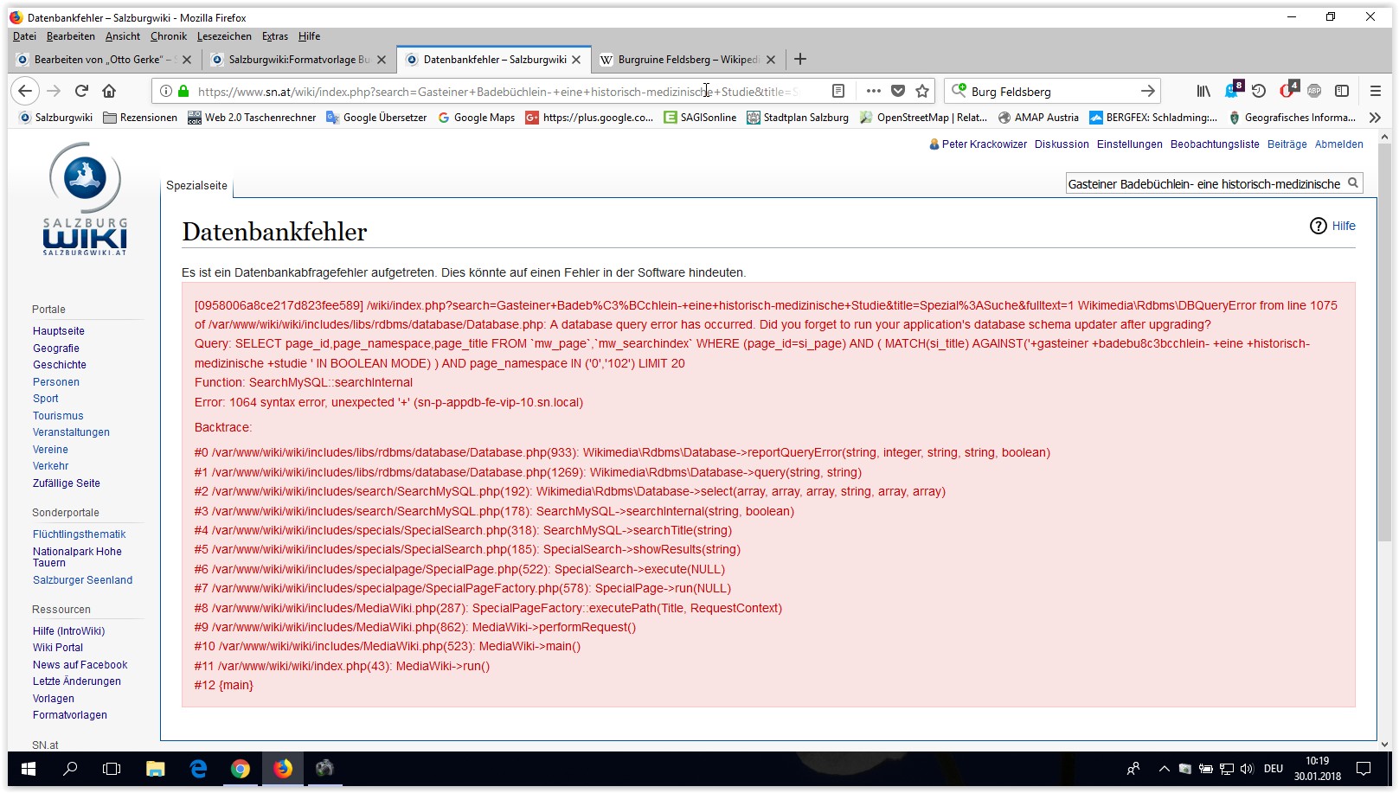Toggle the Firefox sidebar icon
The height and width of the screenshot is (793, 1399).
coord(1342,91)
